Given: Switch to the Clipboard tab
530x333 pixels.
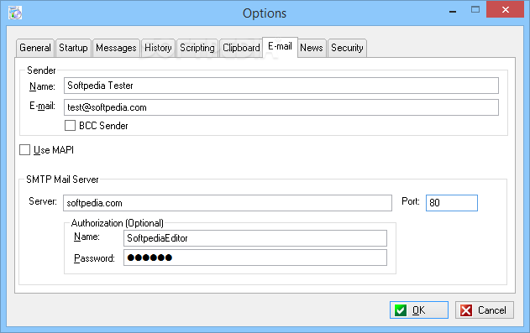Looking at the screenshot, I should (x=241, y=48).
